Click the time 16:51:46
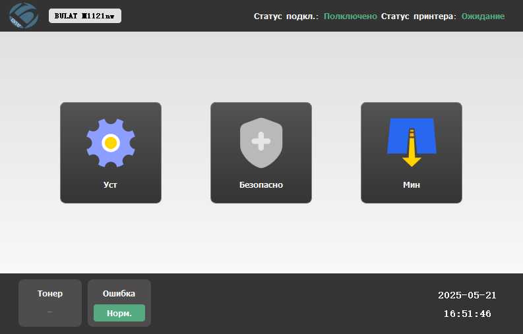This screenshot has height=334, width=523. pos(467,314)
